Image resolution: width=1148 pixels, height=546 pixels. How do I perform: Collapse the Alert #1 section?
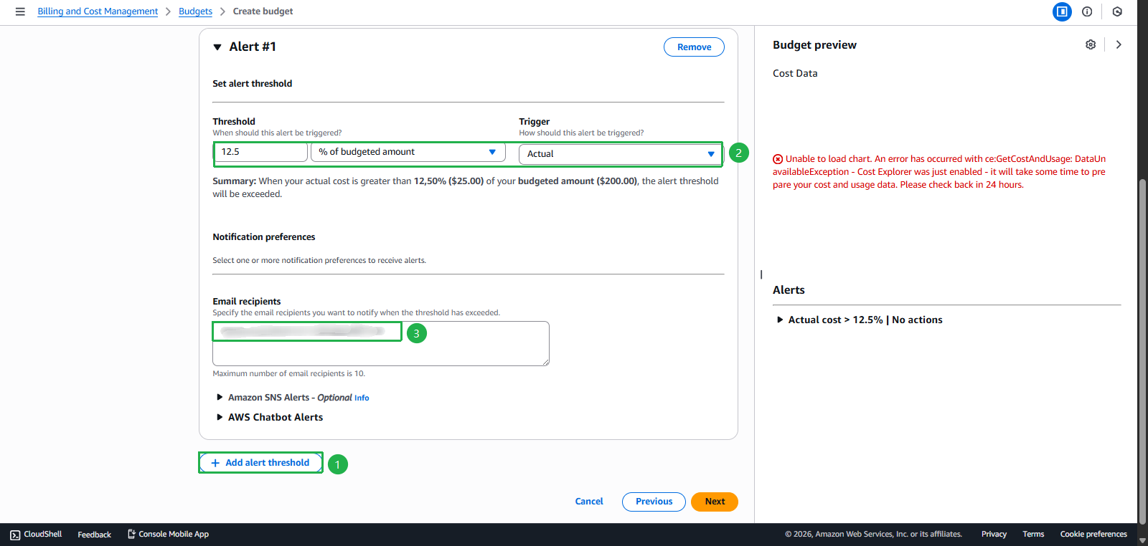(217, 47)
